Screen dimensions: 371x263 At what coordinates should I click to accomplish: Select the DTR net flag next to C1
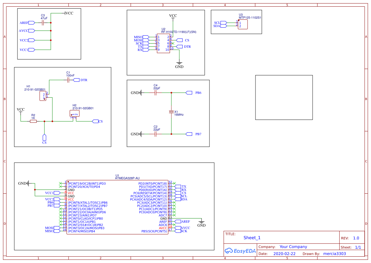pos(76,80)
